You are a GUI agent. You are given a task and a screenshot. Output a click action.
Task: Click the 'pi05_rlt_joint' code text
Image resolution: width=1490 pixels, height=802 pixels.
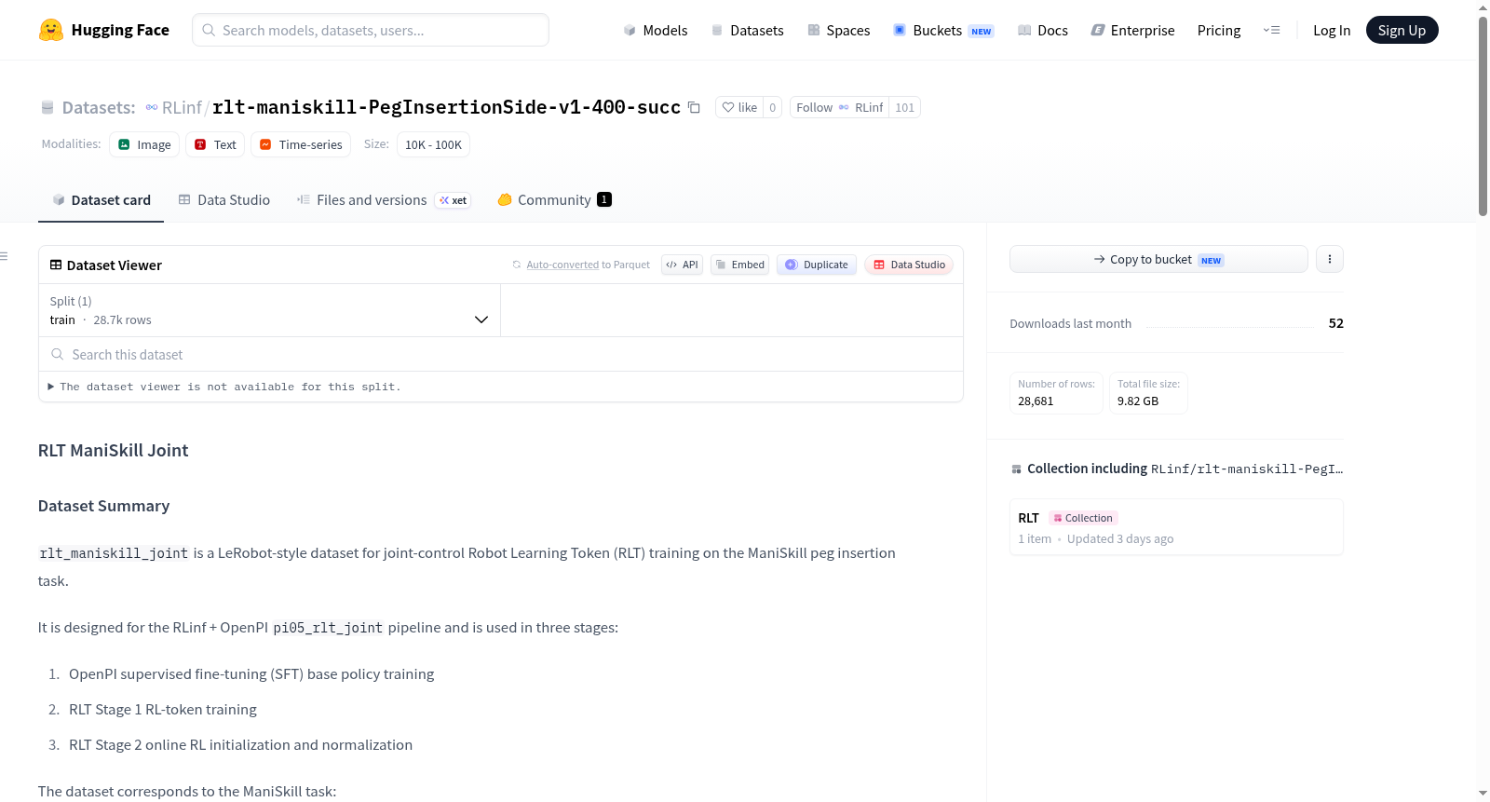click(x=328, y=628)
